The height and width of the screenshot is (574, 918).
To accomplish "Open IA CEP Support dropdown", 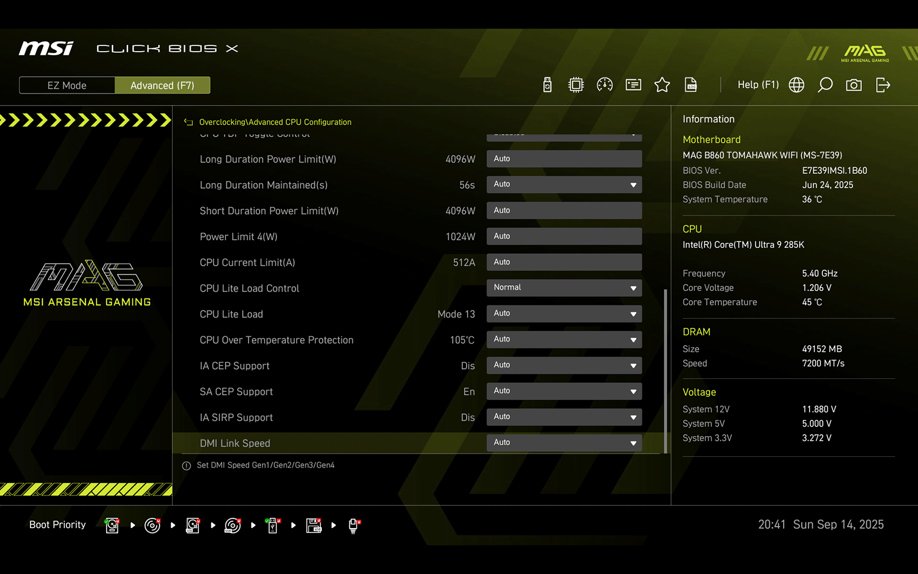I will (x=564, y=365).
